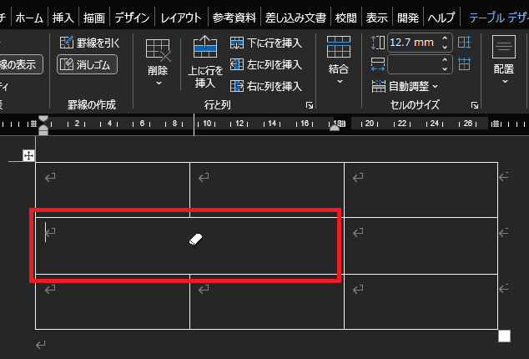Screen dimensions: 529x359
Task: Click the table move handle at top-left
Action: (x=28, y=155)
